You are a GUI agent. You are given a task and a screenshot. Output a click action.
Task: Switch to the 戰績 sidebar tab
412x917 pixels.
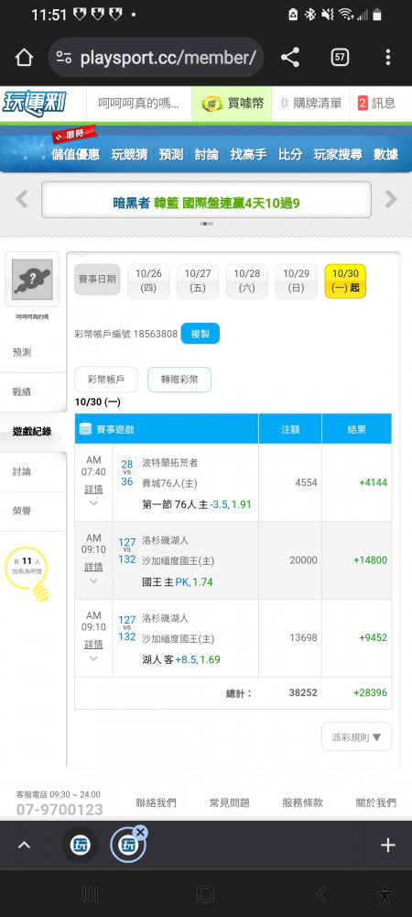(x=22, y=392)
